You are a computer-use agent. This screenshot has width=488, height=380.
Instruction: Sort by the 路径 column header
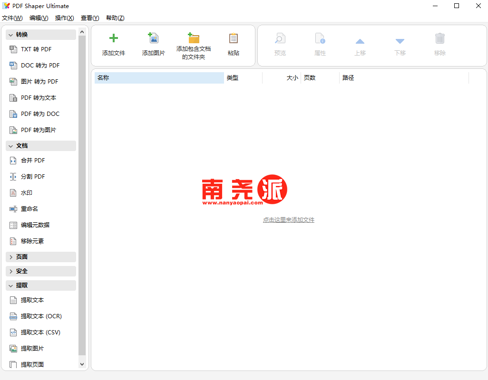[404, 78]
